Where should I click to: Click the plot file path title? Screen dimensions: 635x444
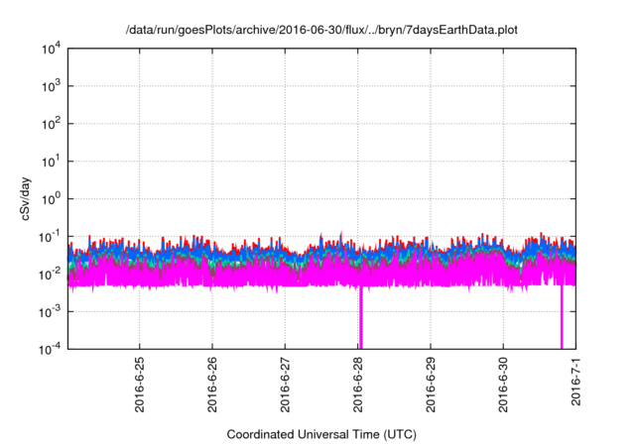321,30
